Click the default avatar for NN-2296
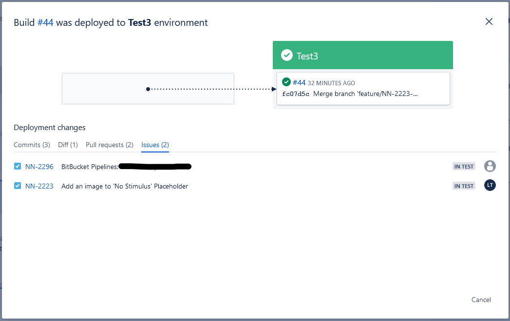This screenshot has height=321, width=510. [490, 166]
